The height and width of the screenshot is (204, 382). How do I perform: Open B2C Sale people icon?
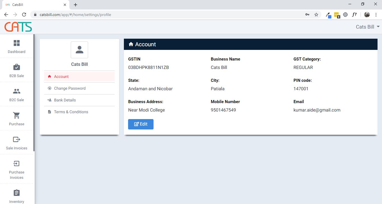coord(16,91)
